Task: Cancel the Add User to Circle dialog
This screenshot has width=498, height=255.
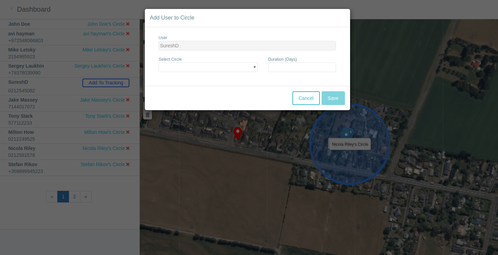Action: coord(306,98)
